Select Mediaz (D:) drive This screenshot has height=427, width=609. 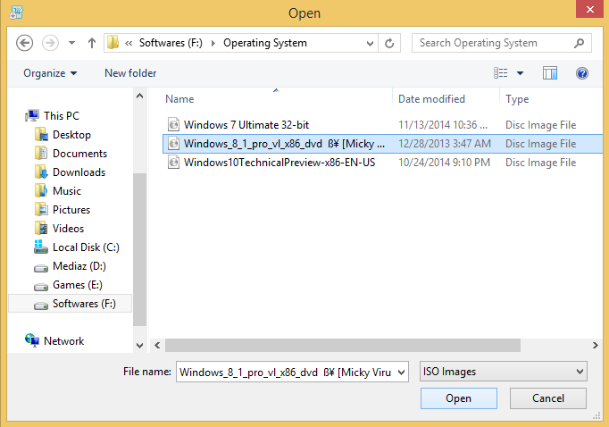[x=70, y=266]
